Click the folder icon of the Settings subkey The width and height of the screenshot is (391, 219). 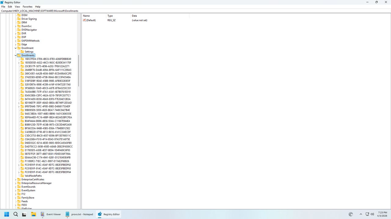pyautogui.click(x=22, y=52)
